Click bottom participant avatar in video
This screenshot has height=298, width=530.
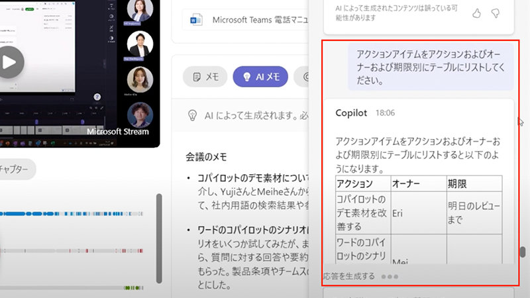[x=140, y=114]
